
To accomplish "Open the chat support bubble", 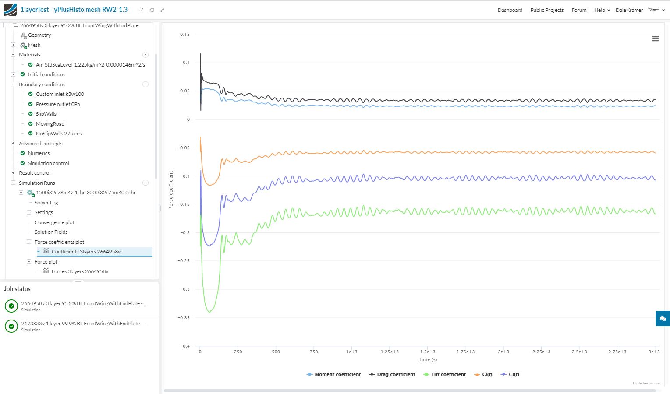I will (663, 318).
